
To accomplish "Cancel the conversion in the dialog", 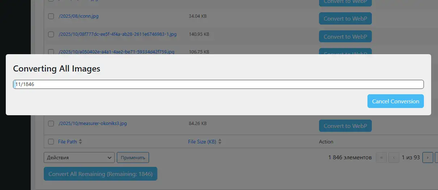I will pos(395,101).
